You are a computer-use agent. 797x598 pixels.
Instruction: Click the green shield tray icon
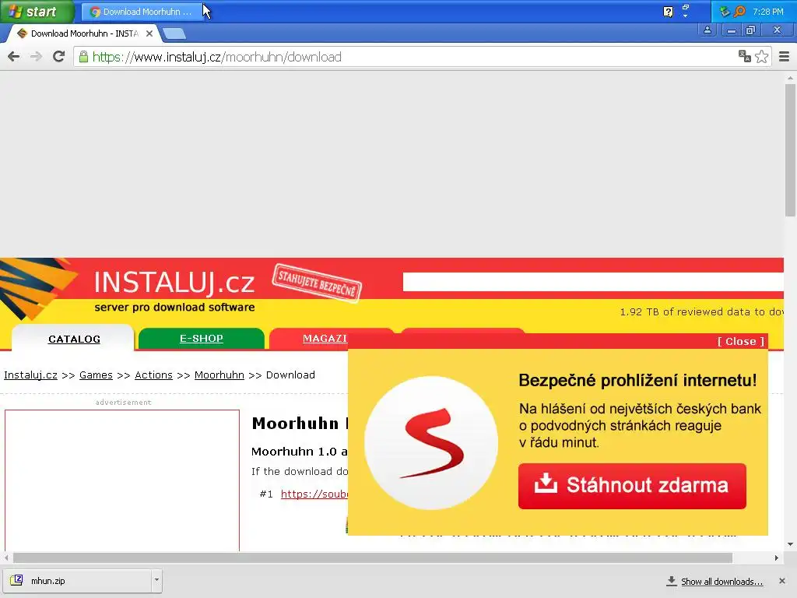click(725, 11)
